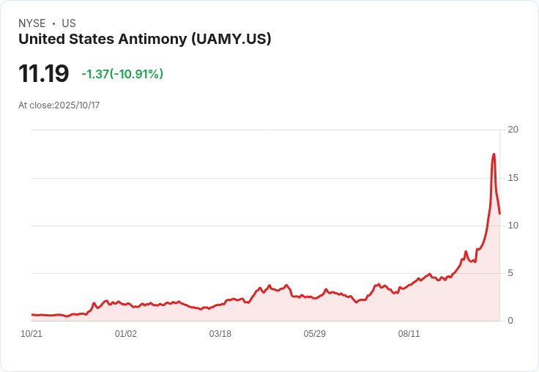
Task: Click the At close:2025/10/17 timestamp
Action: point(59,105)
